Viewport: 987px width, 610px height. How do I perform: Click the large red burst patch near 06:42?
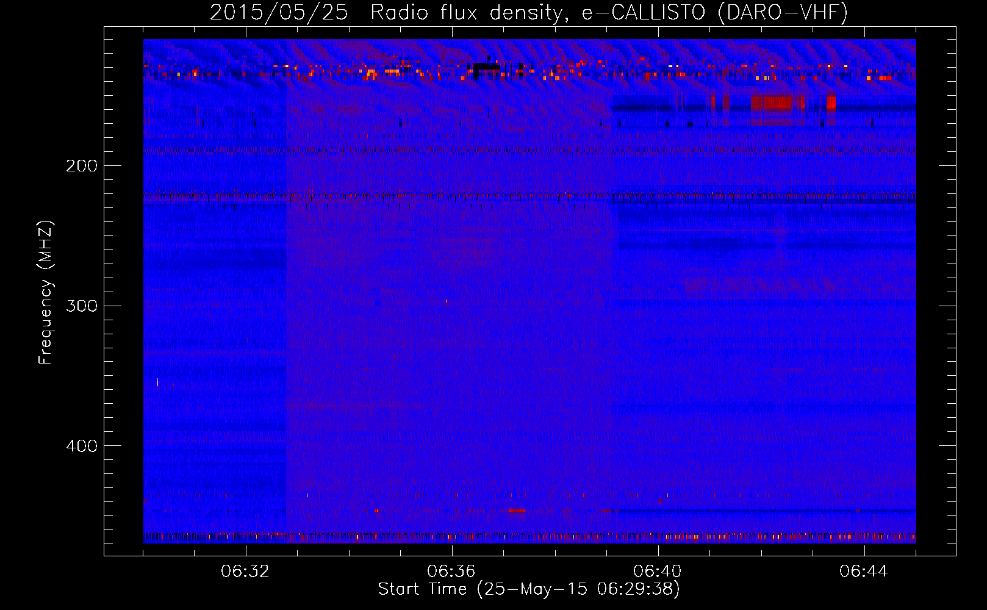(772, 102)
